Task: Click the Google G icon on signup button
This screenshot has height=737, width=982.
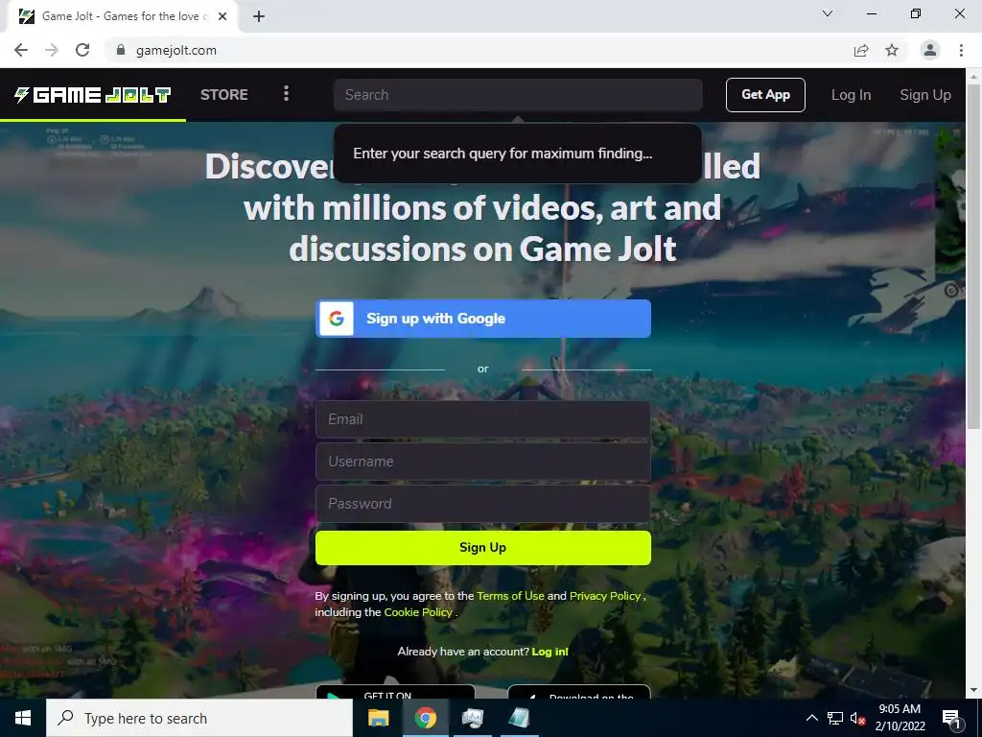Action: pyautogui.click(x=337, y=319)
